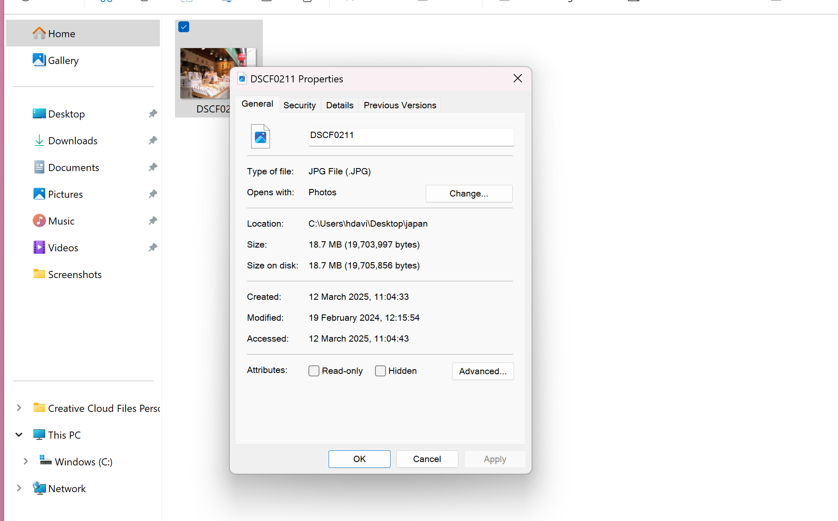
Task: Switch to the Security tab
Action: pyautogui.click(x=299, y=105)
